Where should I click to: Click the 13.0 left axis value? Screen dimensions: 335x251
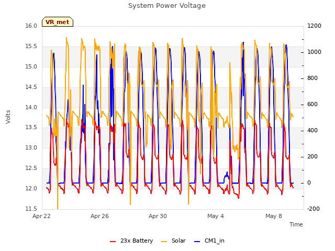pos(31,147)
